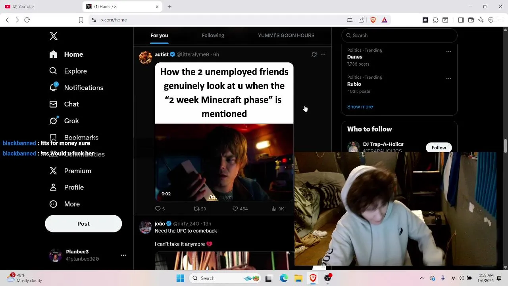Open the browser extensions puzzle icon
508x286 pixels.
435,20
